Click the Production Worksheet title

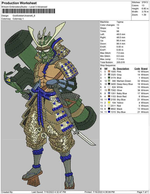click(x=19, y=3)
